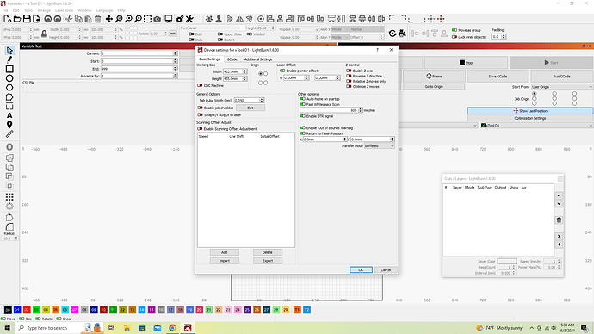This screenshot has height=334, width=594.
Task: Click the Save Project floppy disk icon
Action: 27,19
